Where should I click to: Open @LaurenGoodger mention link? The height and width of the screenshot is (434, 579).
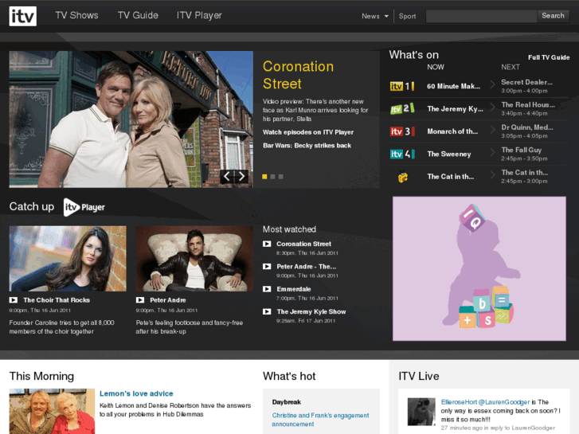point(504,402)
